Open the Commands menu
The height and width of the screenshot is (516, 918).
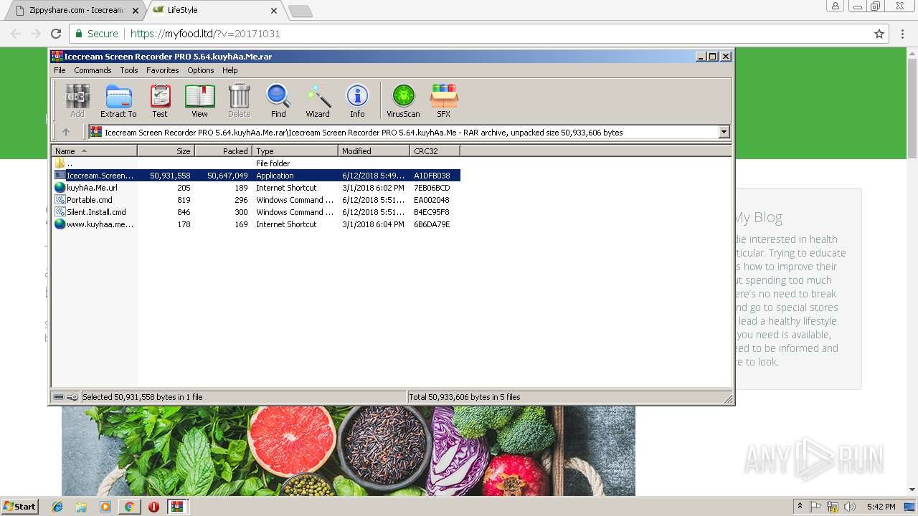click(93, 70)
